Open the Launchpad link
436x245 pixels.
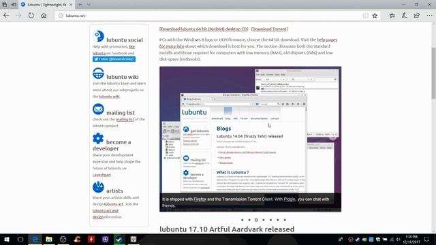[x=102, y=175]
